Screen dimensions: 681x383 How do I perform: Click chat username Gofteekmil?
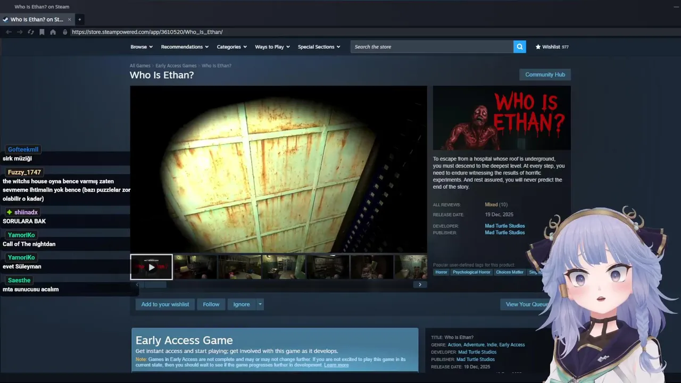[23, 149]
